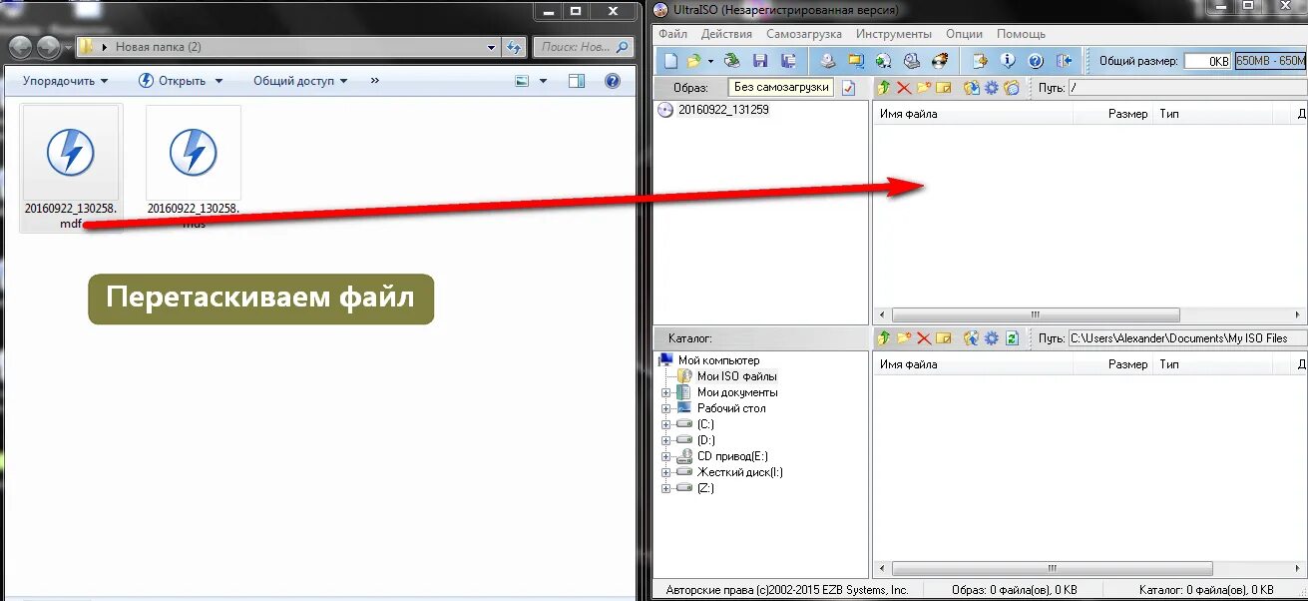Click the gear properties icon in image pane
This screenshot has height=601, width=1308.
pos(992,88)
